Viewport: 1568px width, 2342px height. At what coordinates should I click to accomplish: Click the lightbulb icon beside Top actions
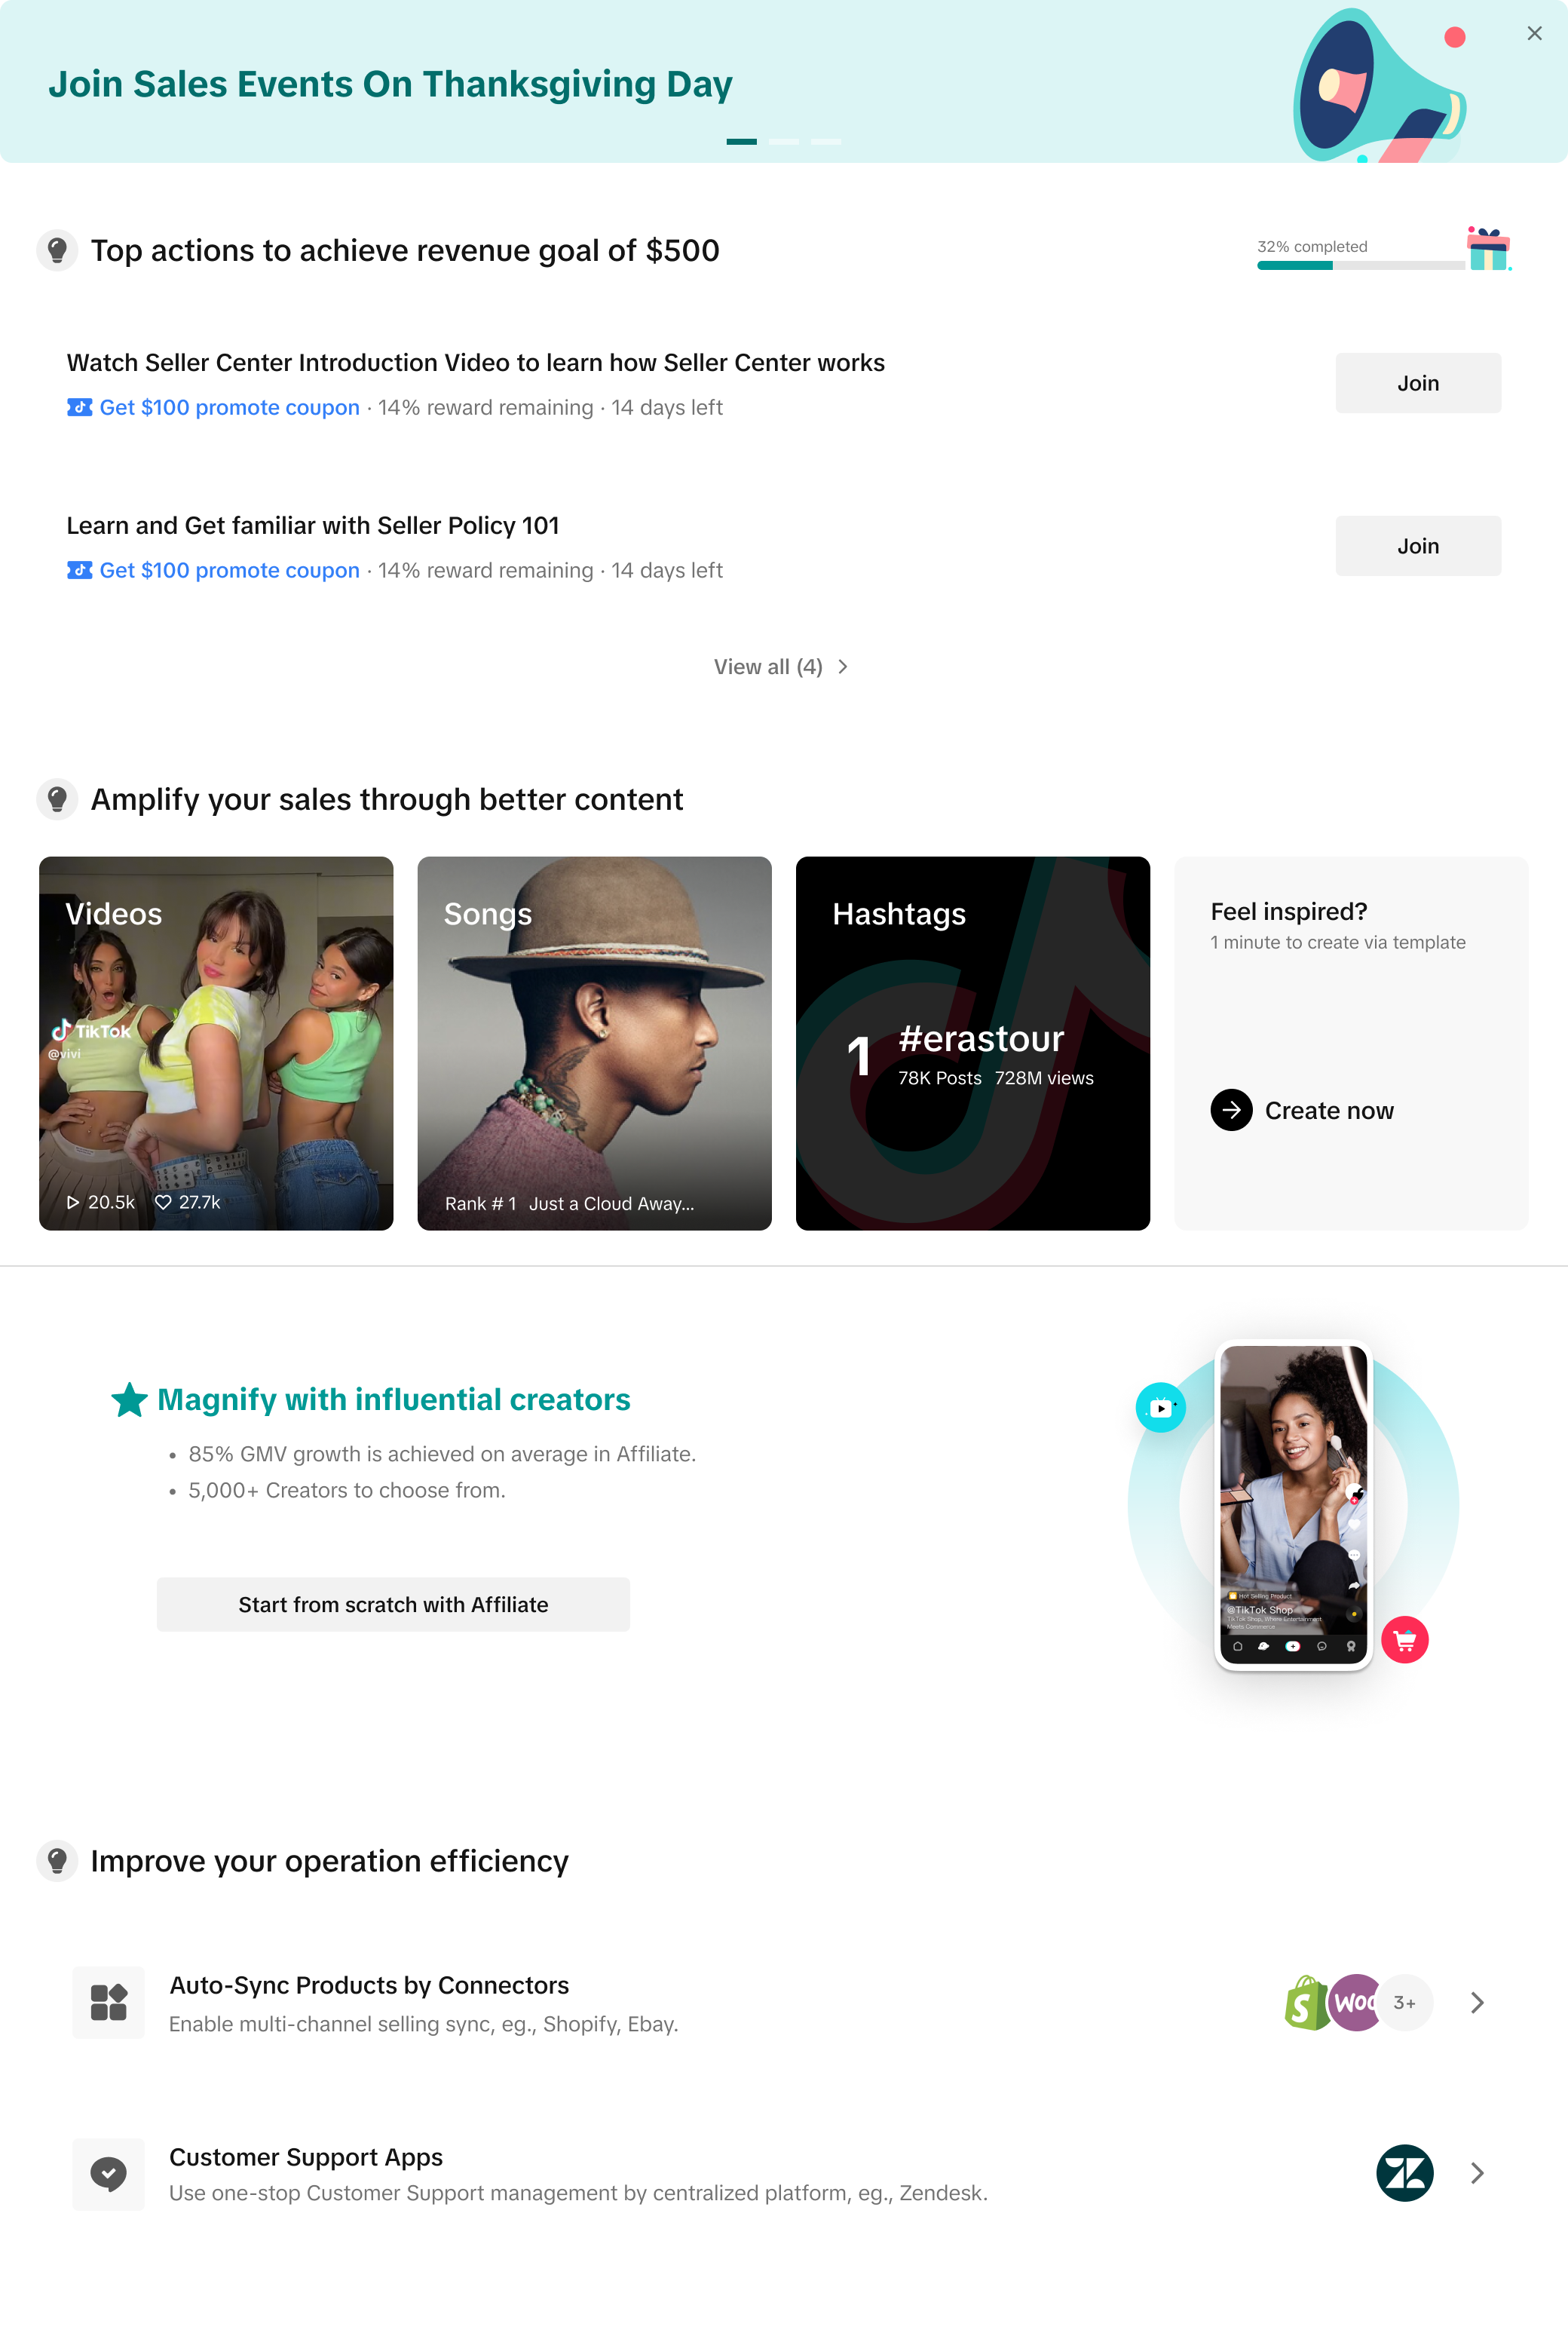click(x=57, y=250)
